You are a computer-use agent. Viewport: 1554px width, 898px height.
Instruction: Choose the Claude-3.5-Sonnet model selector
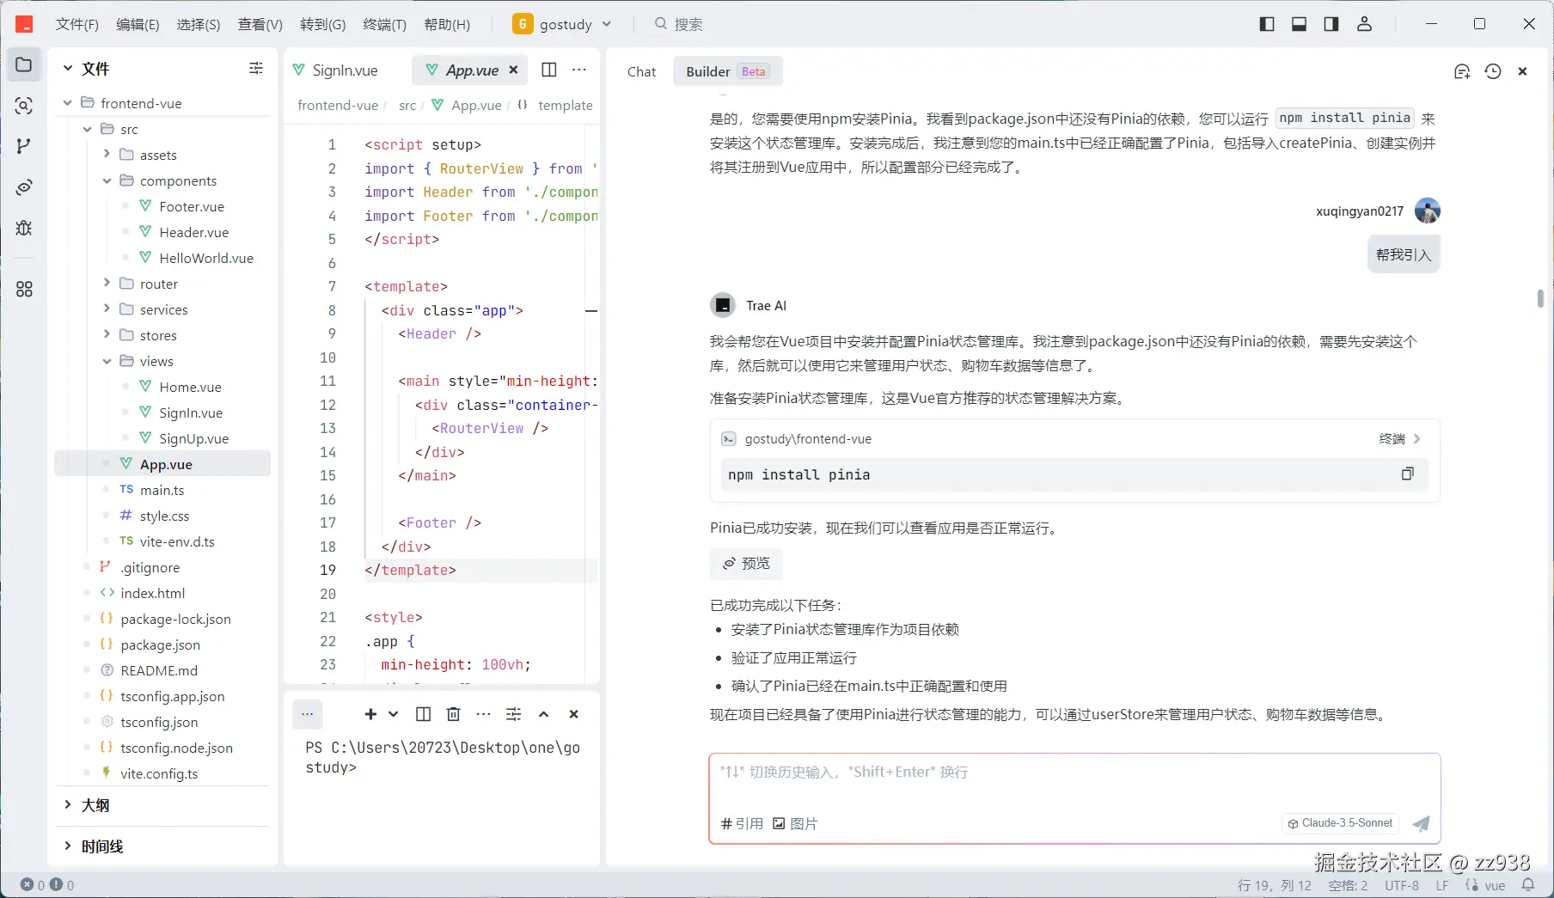pyautogui.click(x=1340, y=823)
